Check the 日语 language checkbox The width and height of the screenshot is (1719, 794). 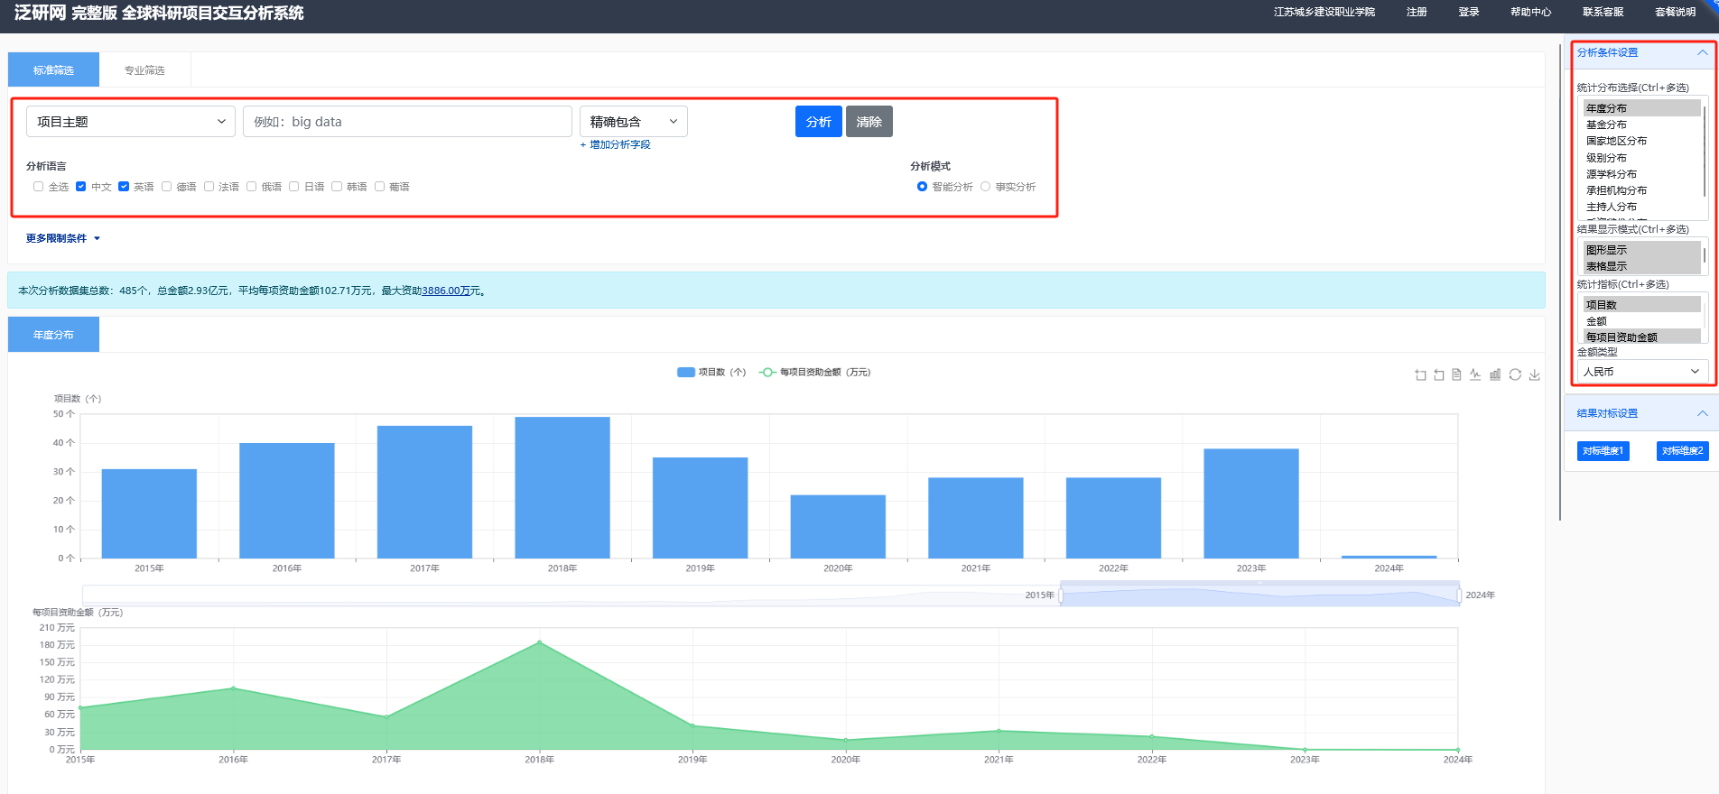coord(293,187)
